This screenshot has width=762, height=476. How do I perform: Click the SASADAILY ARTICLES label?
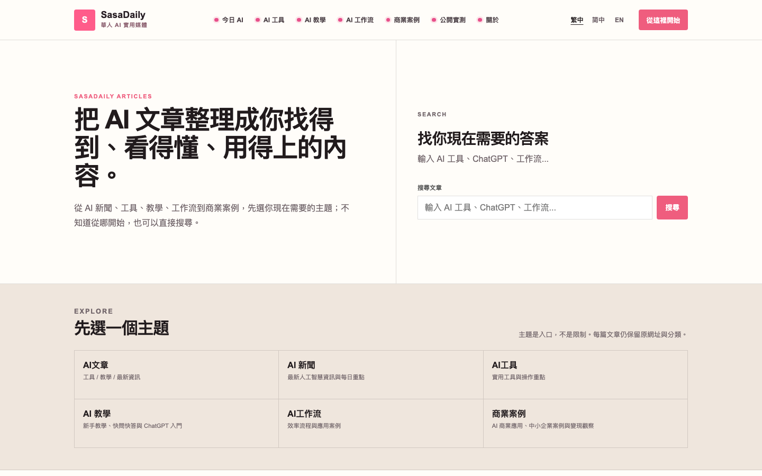(x=113, y=96)
